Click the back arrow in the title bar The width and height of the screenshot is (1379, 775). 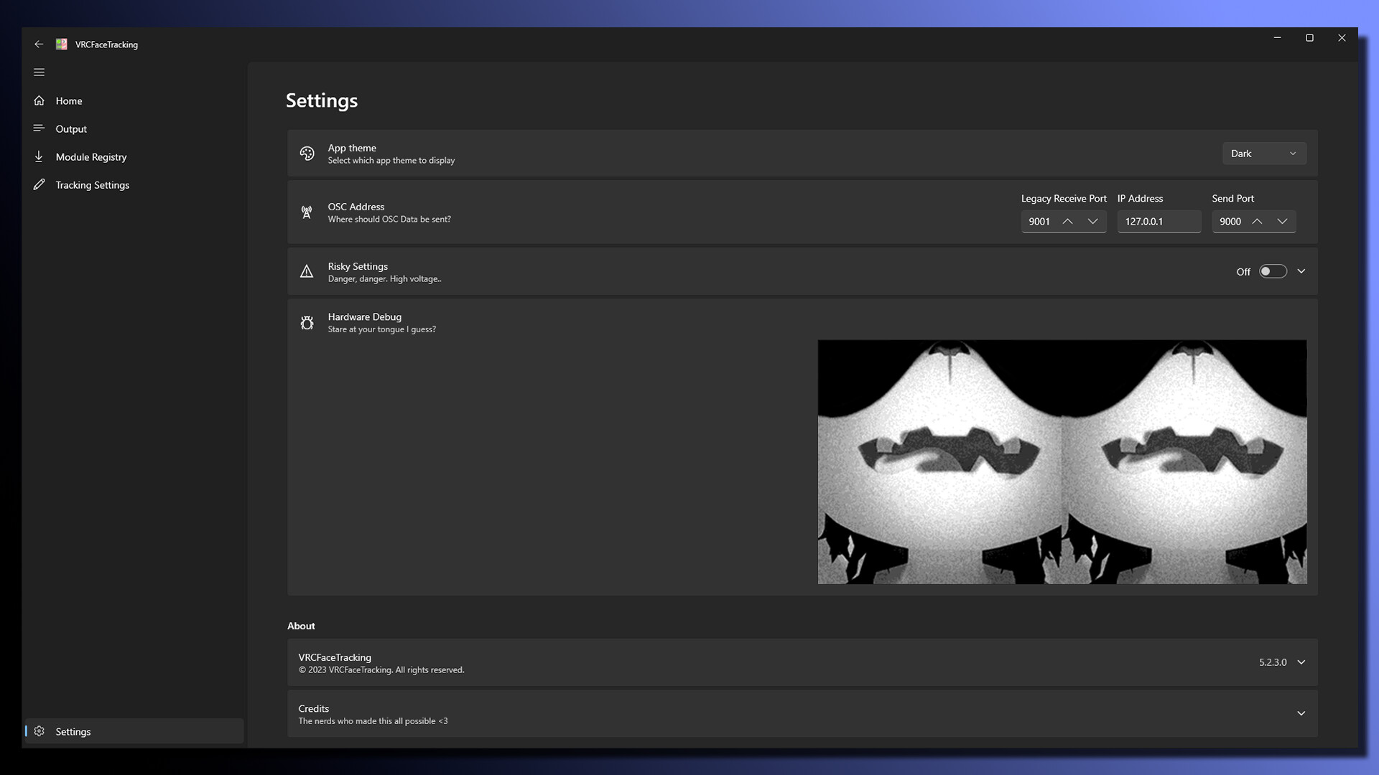pyautogui.click(x=40, y=44)
